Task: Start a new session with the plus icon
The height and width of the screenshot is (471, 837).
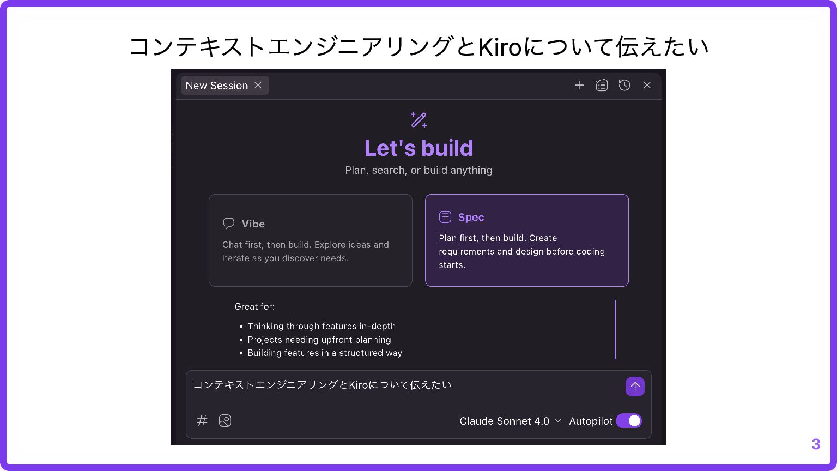Action: pyautogui.click(x=579, y=85)
